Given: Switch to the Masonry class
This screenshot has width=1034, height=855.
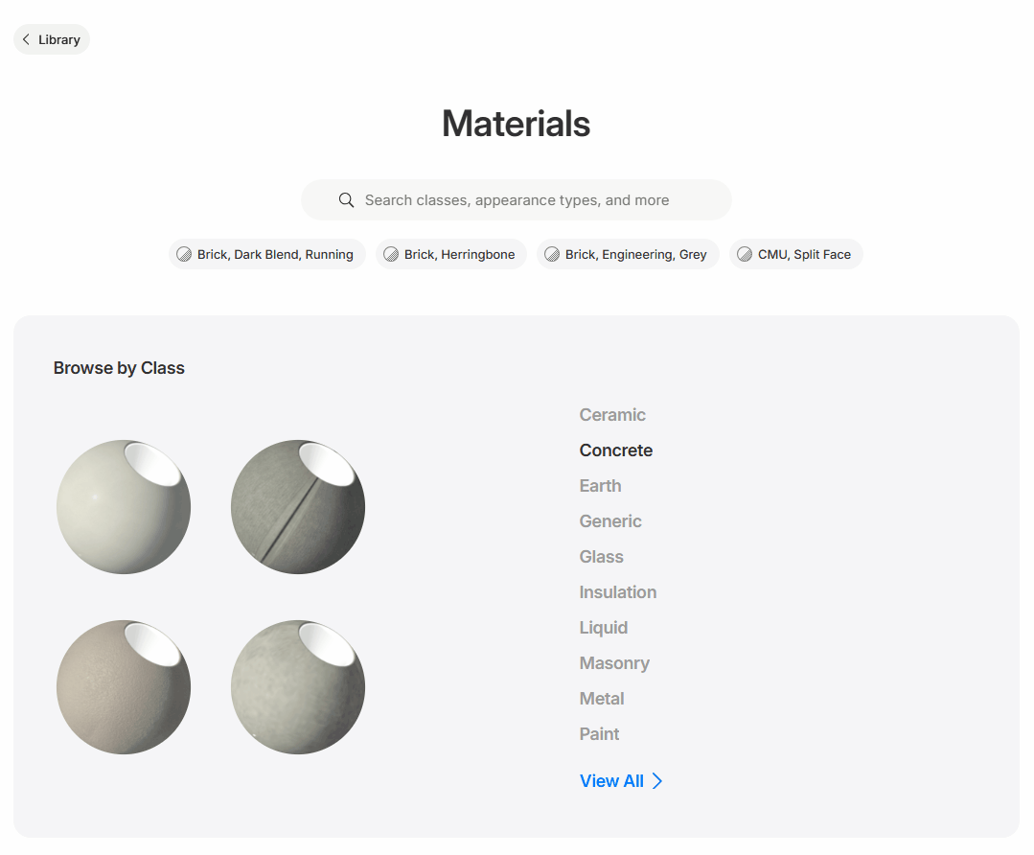Looking at the screenshot, I should tap(614, 663).
